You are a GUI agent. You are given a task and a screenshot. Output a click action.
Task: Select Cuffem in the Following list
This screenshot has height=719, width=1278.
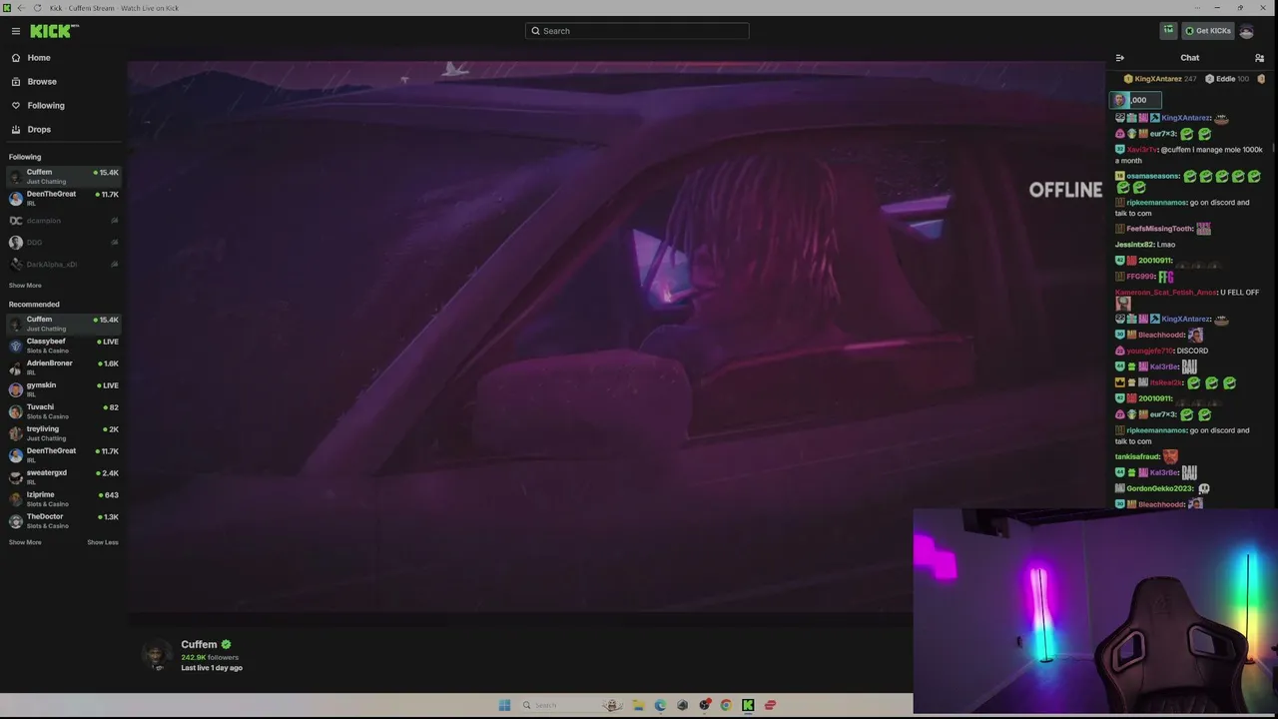point(64,177)
